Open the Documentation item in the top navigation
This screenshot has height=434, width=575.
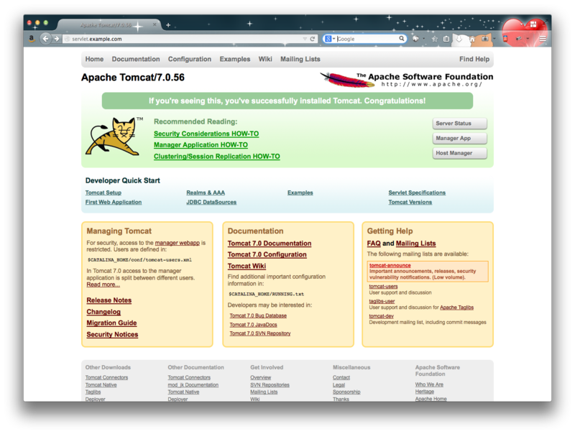pyautogui.click(x=136, y=60)
